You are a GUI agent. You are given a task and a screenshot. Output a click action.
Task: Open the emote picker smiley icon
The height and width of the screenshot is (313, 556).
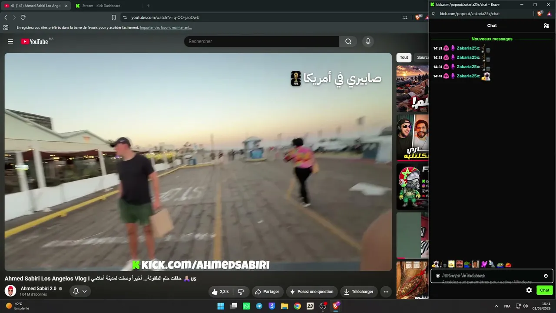[546, 276]
